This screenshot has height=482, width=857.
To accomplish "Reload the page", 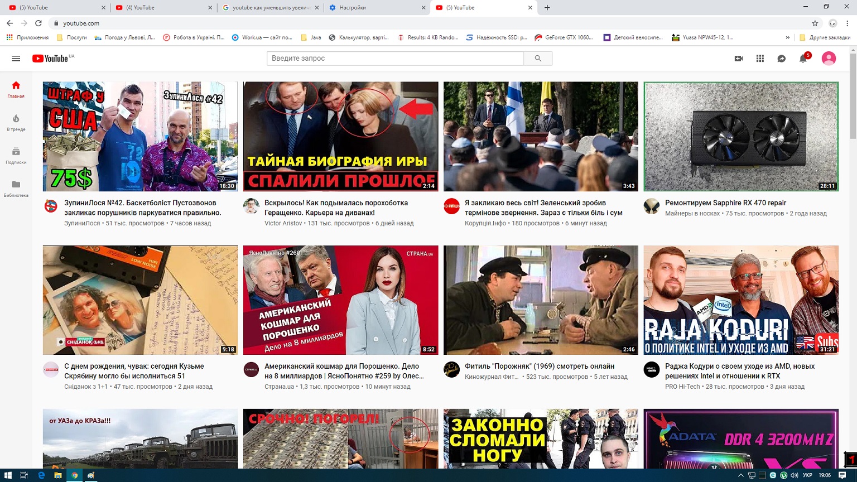I will point(38,23).
